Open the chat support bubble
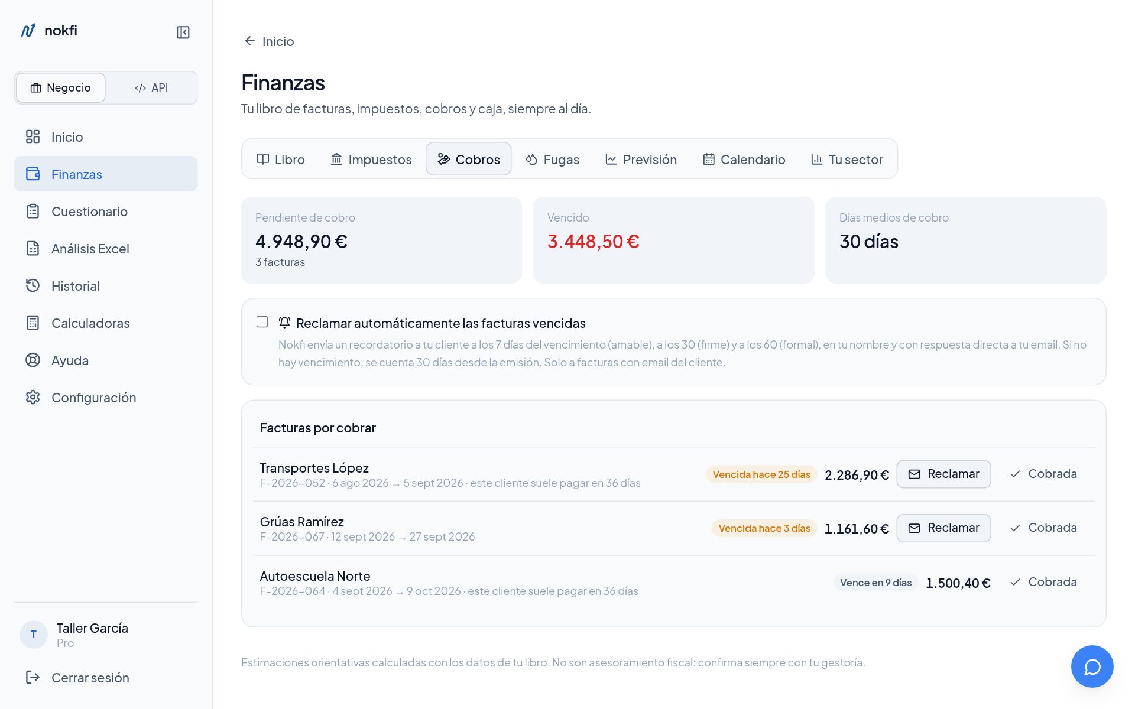The height and width of the screenshot is (709, 1135). tap(1092, 666)
